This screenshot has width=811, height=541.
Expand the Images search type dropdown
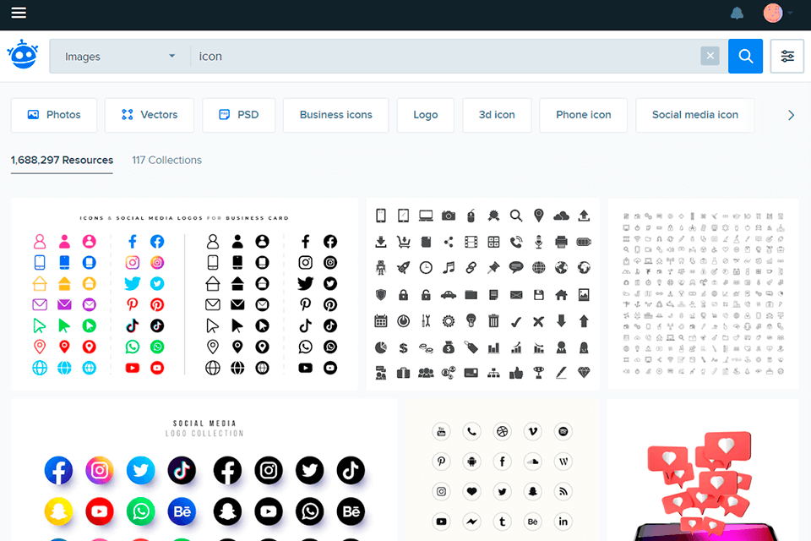119,56
